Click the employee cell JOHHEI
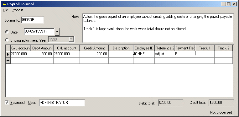Image resolution: width=239 pixels, height=117 pixels. pos(144,54)
